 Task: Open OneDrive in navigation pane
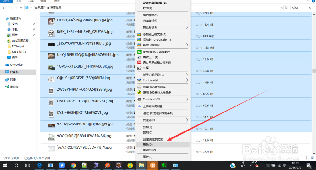click(16, 65)
